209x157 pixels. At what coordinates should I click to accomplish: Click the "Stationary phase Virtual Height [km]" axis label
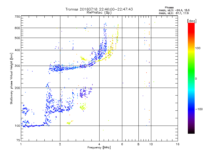click(x=11, y=78)
